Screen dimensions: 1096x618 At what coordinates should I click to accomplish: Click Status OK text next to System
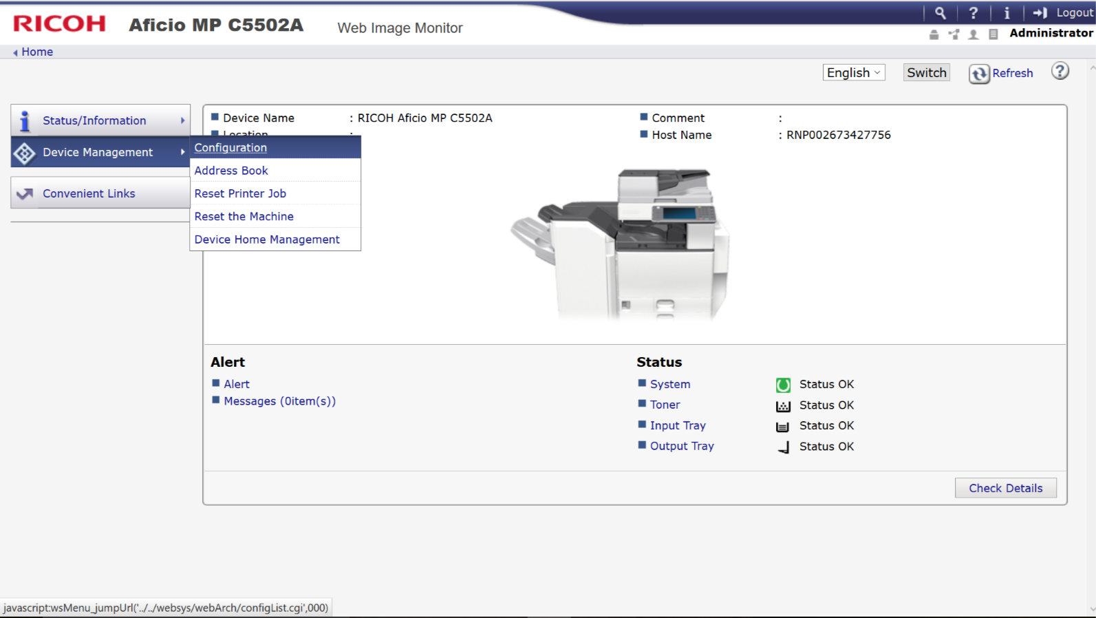click(826, 384)
